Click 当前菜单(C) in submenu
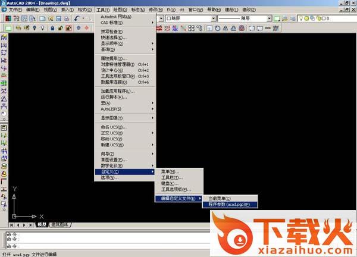The image size is (357, 257). 220,198
